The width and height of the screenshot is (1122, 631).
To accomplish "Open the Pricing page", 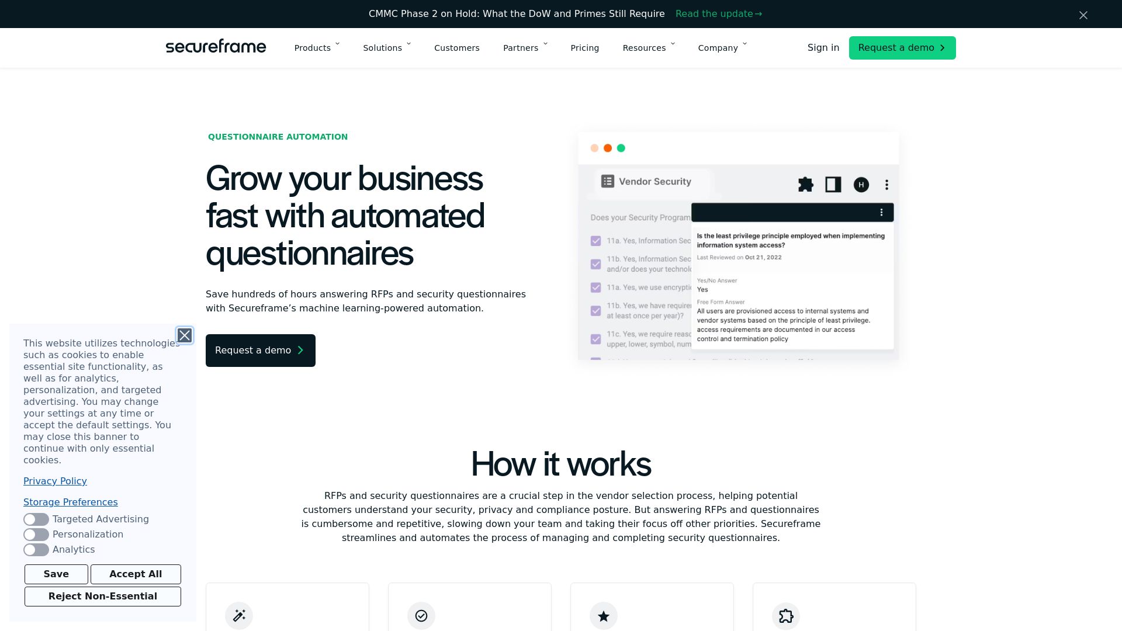I will [585, 48].
